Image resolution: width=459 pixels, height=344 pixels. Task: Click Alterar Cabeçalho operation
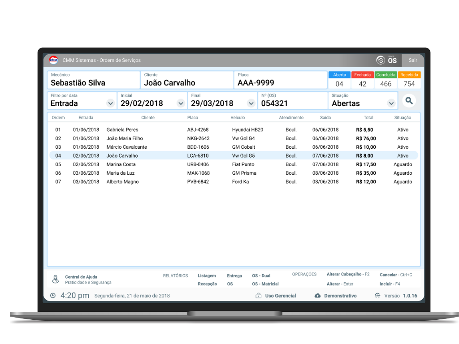[x=344, y=274]
